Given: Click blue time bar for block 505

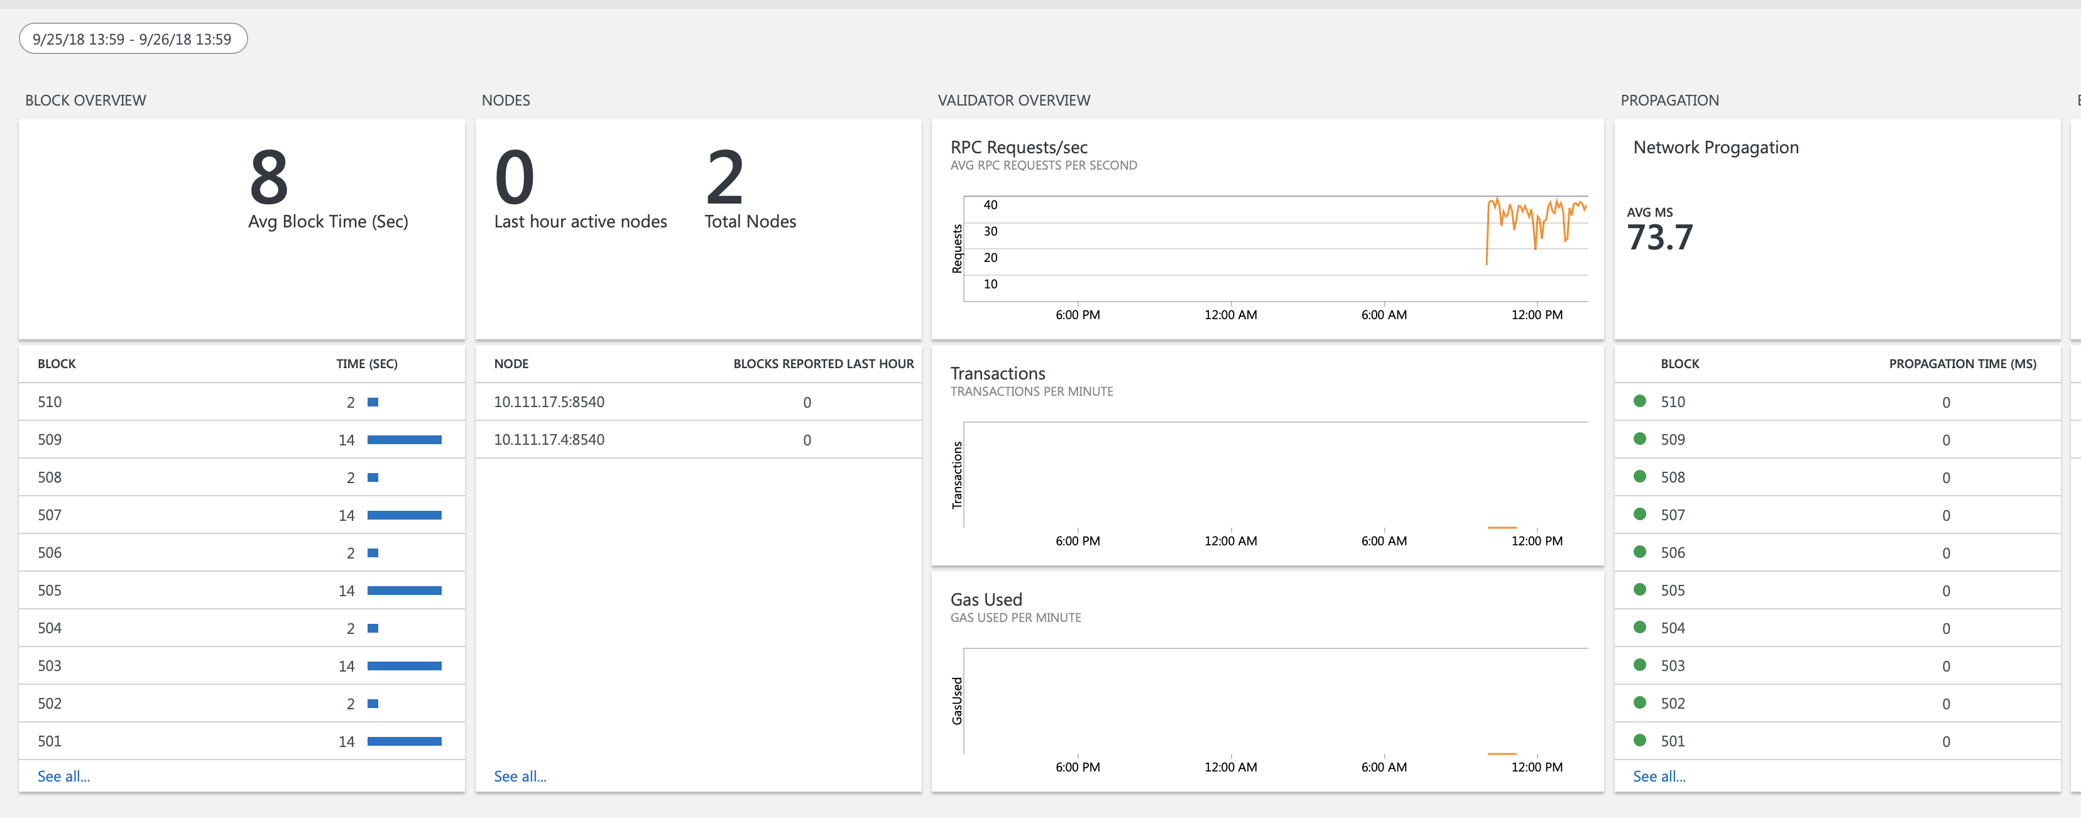Looking at the screenshot, I should 404,591.
